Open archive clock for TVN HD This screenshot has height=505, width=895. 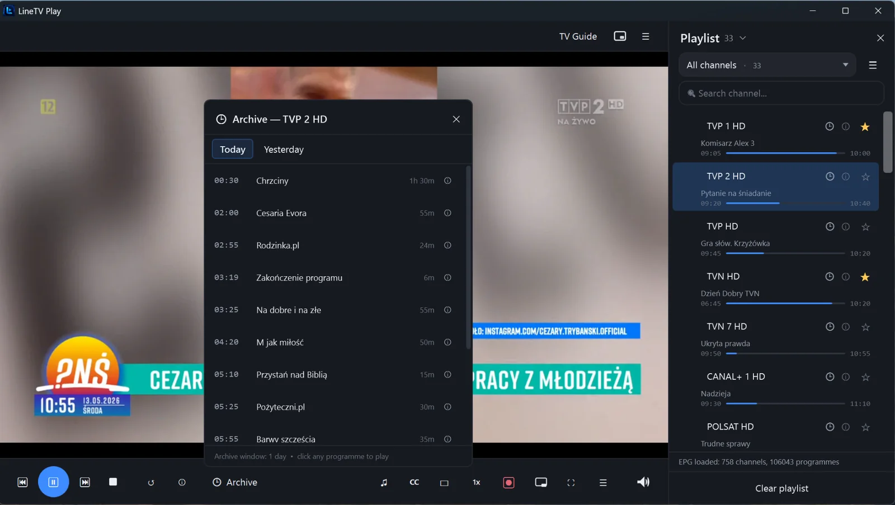pos(830,277)
